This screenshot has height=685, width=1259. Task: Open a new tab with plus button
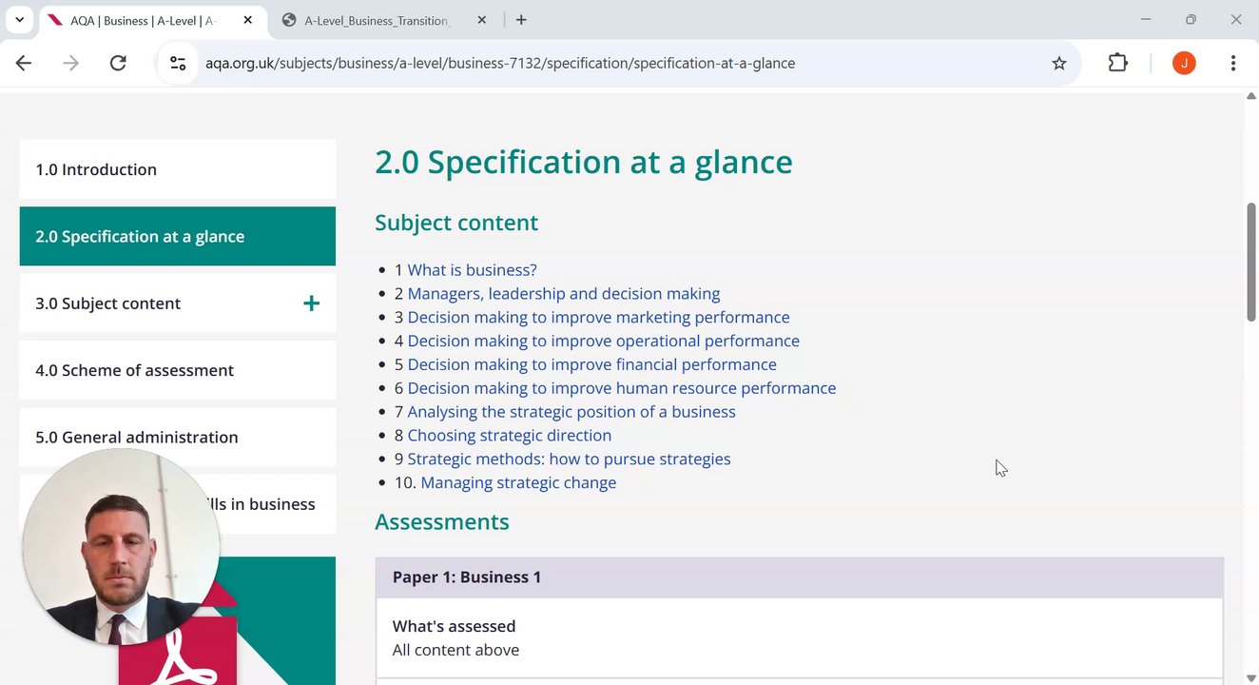click(521, 20)
